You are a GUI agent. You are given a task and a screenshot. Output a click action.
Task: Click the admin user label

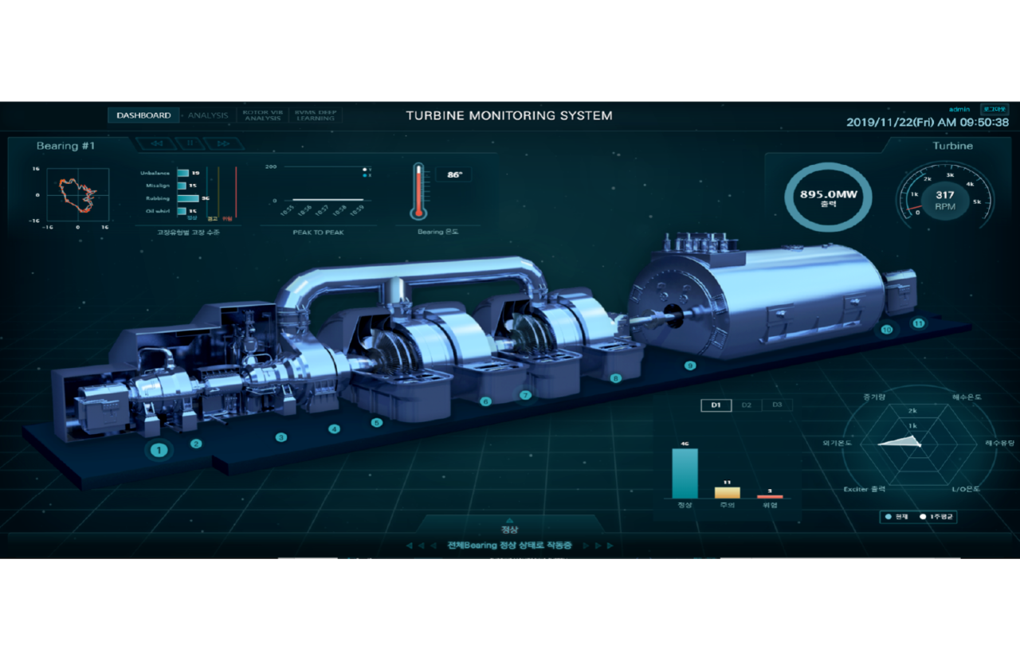click(959, 109)
